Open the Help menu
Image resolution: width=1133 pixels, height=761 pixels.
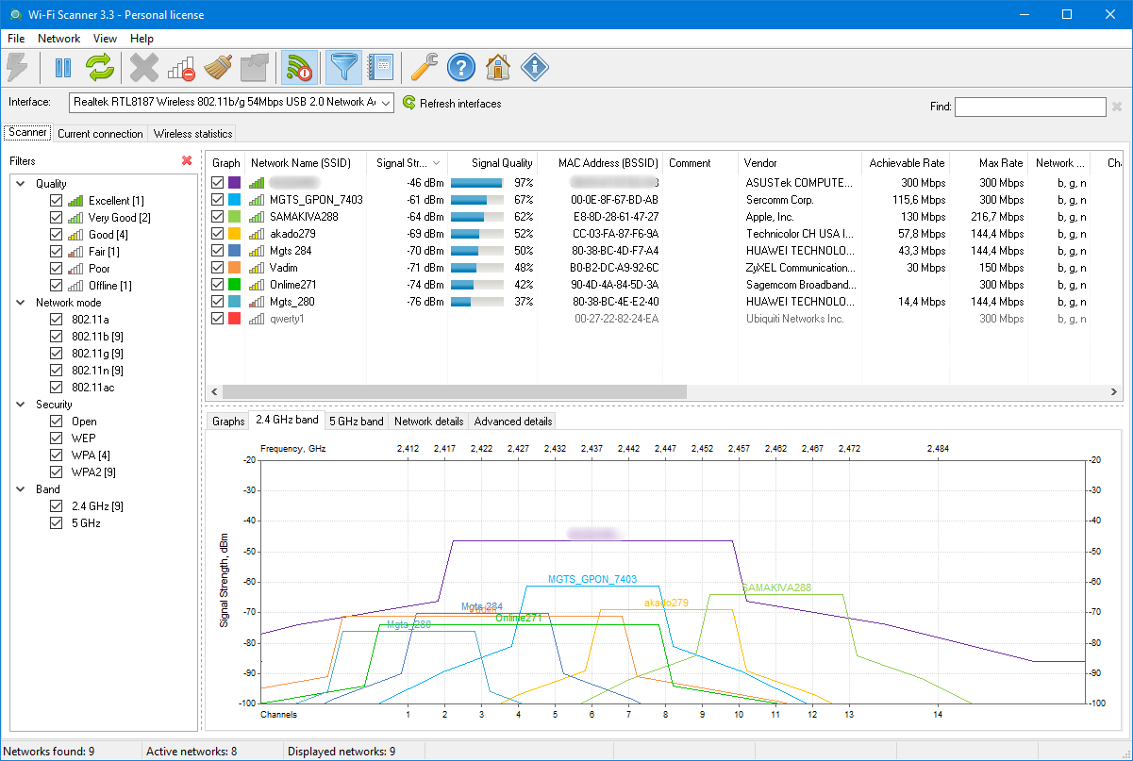(x=142, y=39)
